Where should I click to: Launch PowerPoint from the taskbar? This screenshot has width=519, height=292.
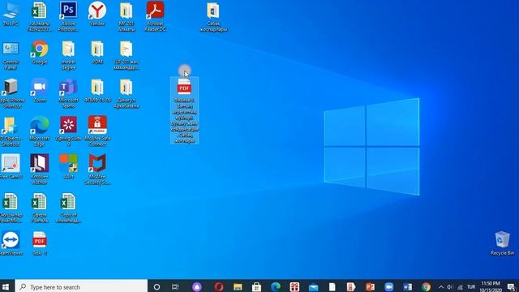370,286
